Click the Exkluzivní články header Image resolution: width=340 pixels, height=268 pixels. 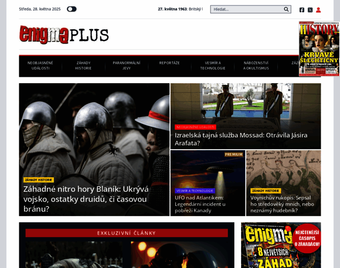tap(127, 233)
